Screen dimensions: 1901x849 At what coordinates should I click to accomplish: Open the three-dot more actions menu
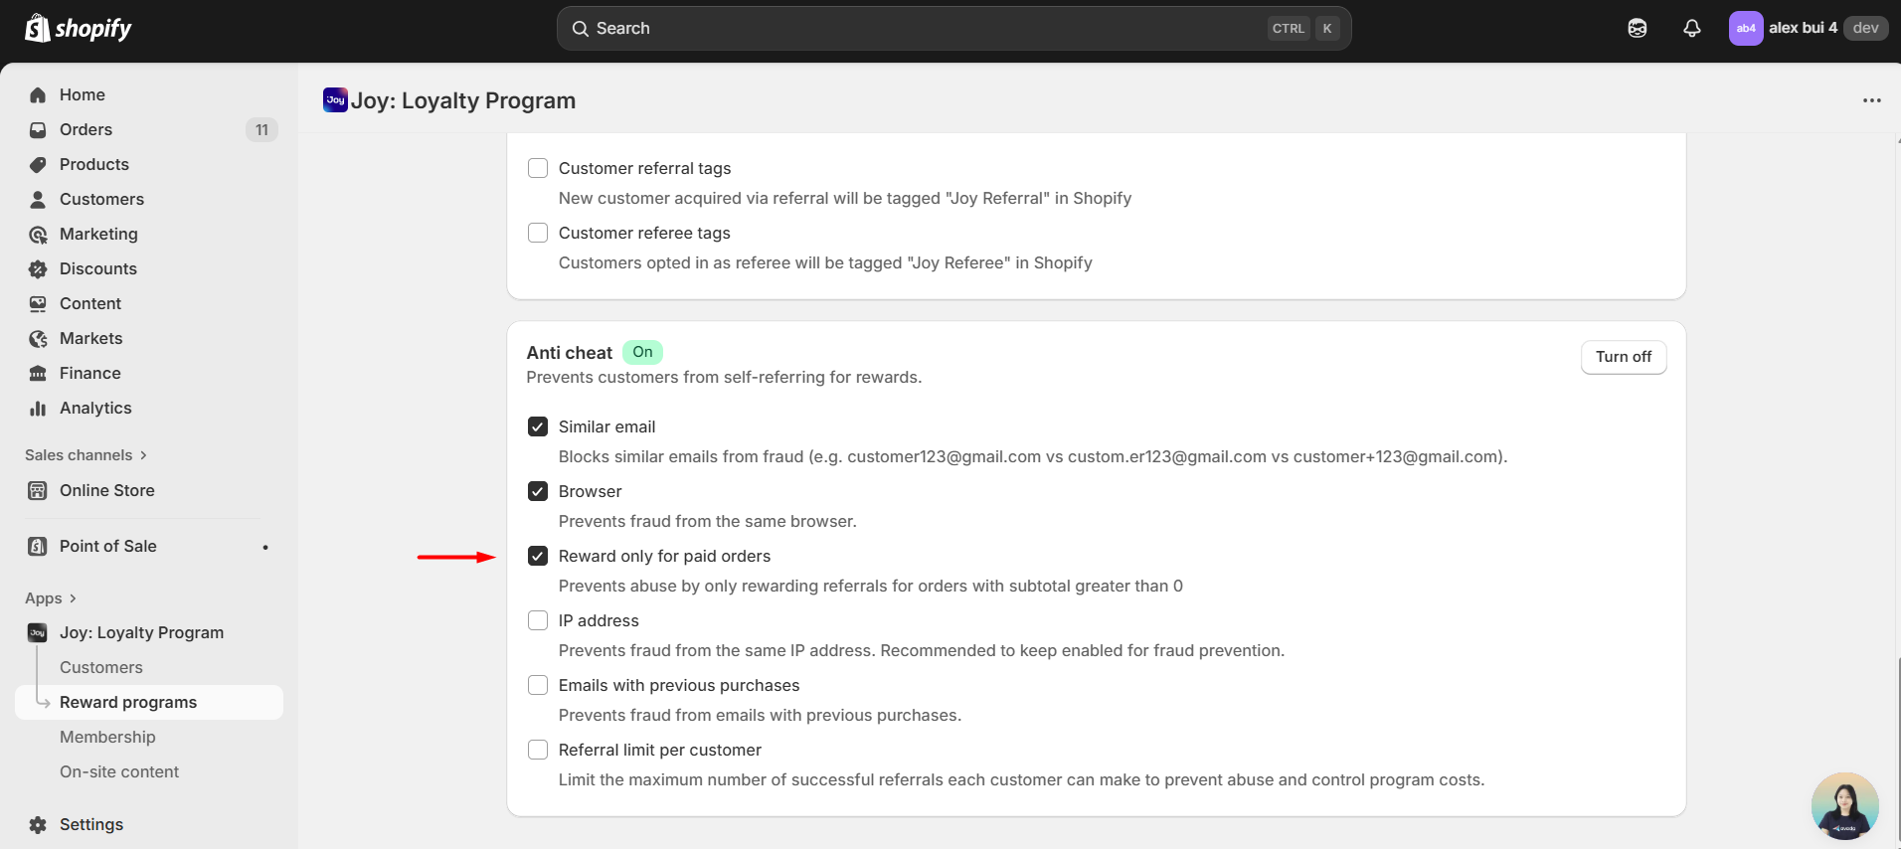[1871, 100]
